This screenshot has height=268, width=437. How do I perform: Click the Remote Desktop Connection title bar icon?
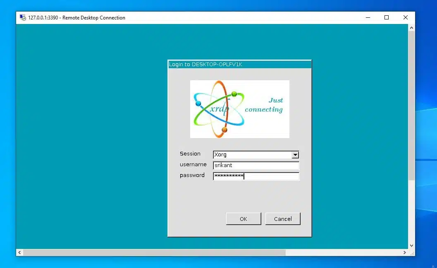pos(22,18)
